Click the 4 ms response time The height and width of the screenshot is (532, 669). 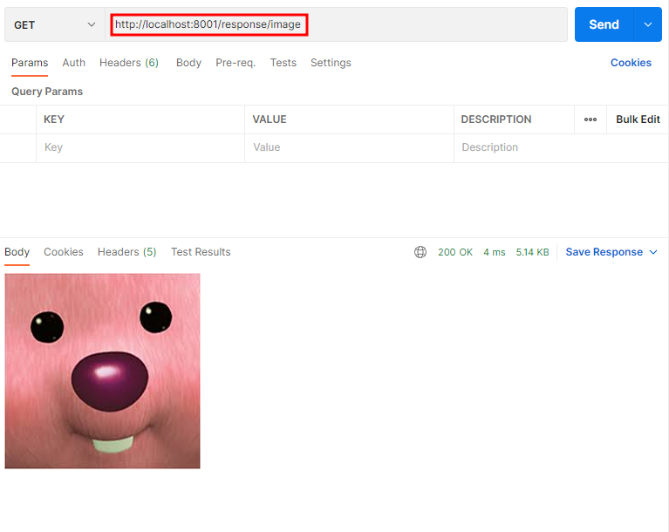click(x=494, y=253)
